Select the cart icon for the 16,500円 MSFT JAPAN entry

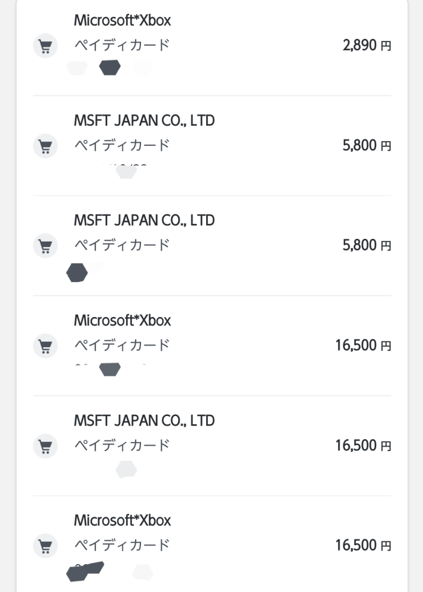[45, 446]
